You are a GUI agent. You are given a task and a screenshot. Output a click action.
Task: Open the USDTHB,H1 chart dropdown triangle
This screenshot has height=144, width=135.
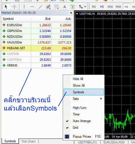tap(77, 14)
